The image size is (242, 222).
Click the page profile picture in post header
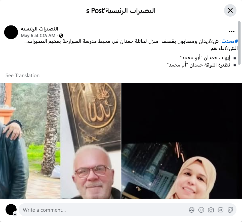click(11, 32)
